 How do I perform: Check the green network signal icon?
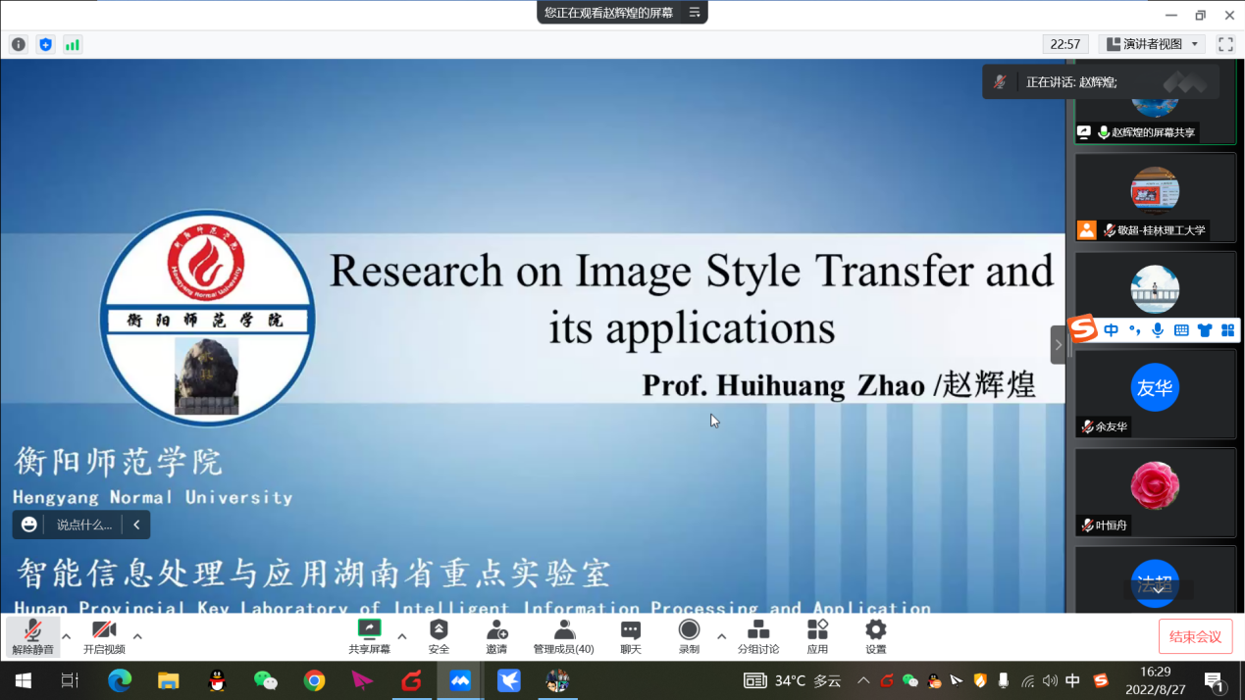pyautogui.click(x=73, y=44)
